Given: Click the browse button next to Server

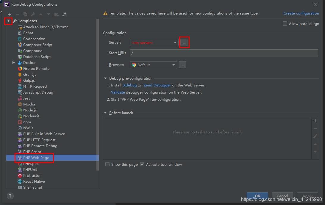Looking at the screenshot, I should [x=184, y=43].
